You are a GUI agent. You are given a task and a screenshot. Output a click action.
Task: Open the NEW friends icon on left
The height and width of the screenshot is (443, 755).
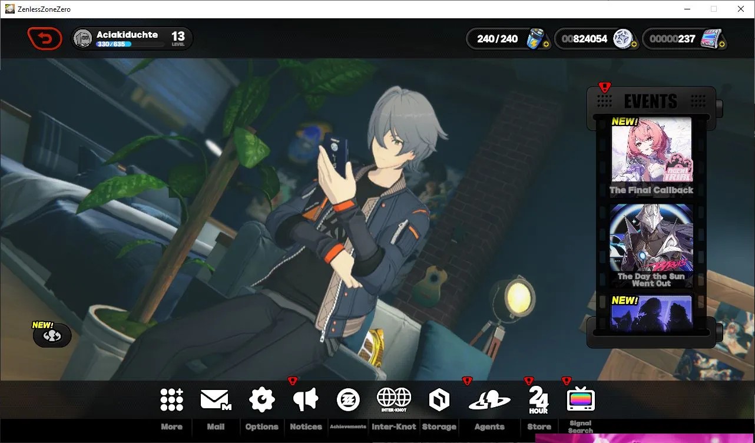pos(52,335)
